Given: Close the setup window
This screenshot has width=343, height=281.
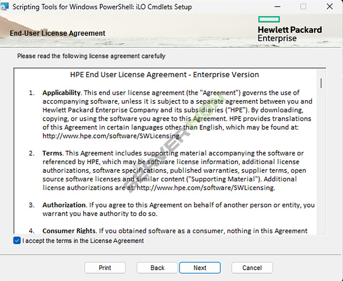Looking at the screenshot, I should 330,6.
